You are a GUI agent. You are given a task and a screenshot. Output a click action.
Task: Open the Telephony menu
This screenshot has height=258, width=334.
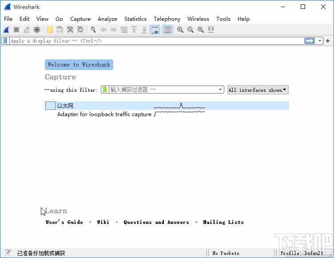tap(167, 19)
